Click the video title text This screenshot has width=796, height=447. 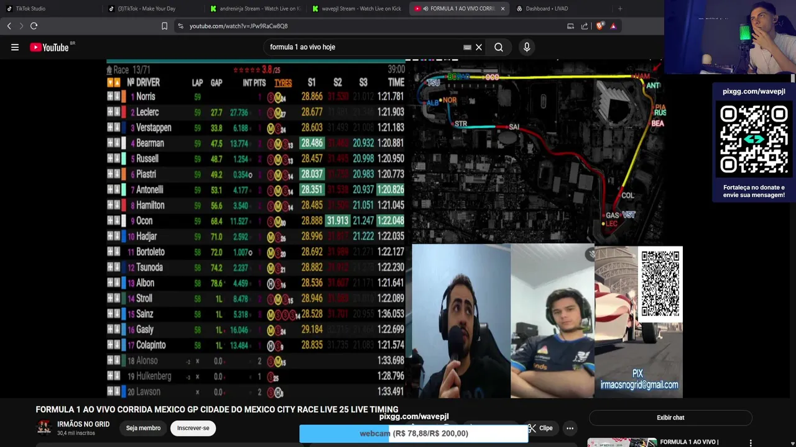[x=217, y=410]
